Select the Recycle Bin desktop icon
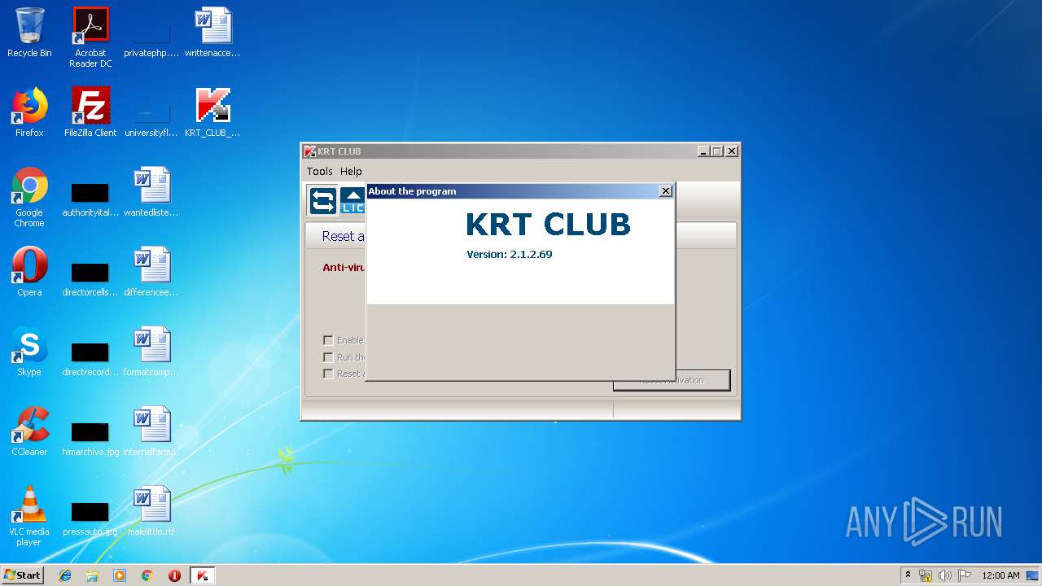 click(29, 33)
